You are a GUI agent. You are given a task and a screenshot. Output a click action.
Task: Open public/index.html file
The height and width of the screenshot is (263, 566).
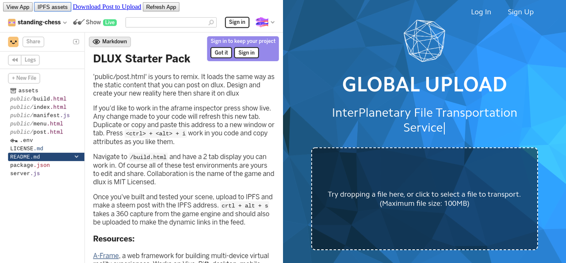(x=38, y=107)
